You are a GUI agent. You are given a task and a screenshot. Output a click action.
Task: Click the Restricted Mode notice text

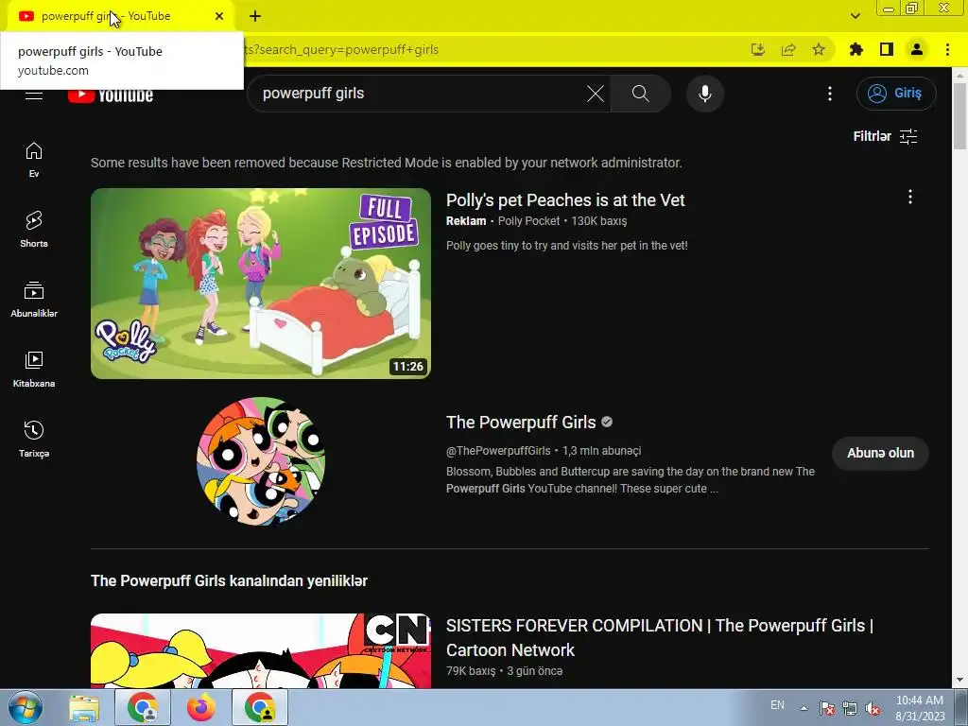[387, 163]
